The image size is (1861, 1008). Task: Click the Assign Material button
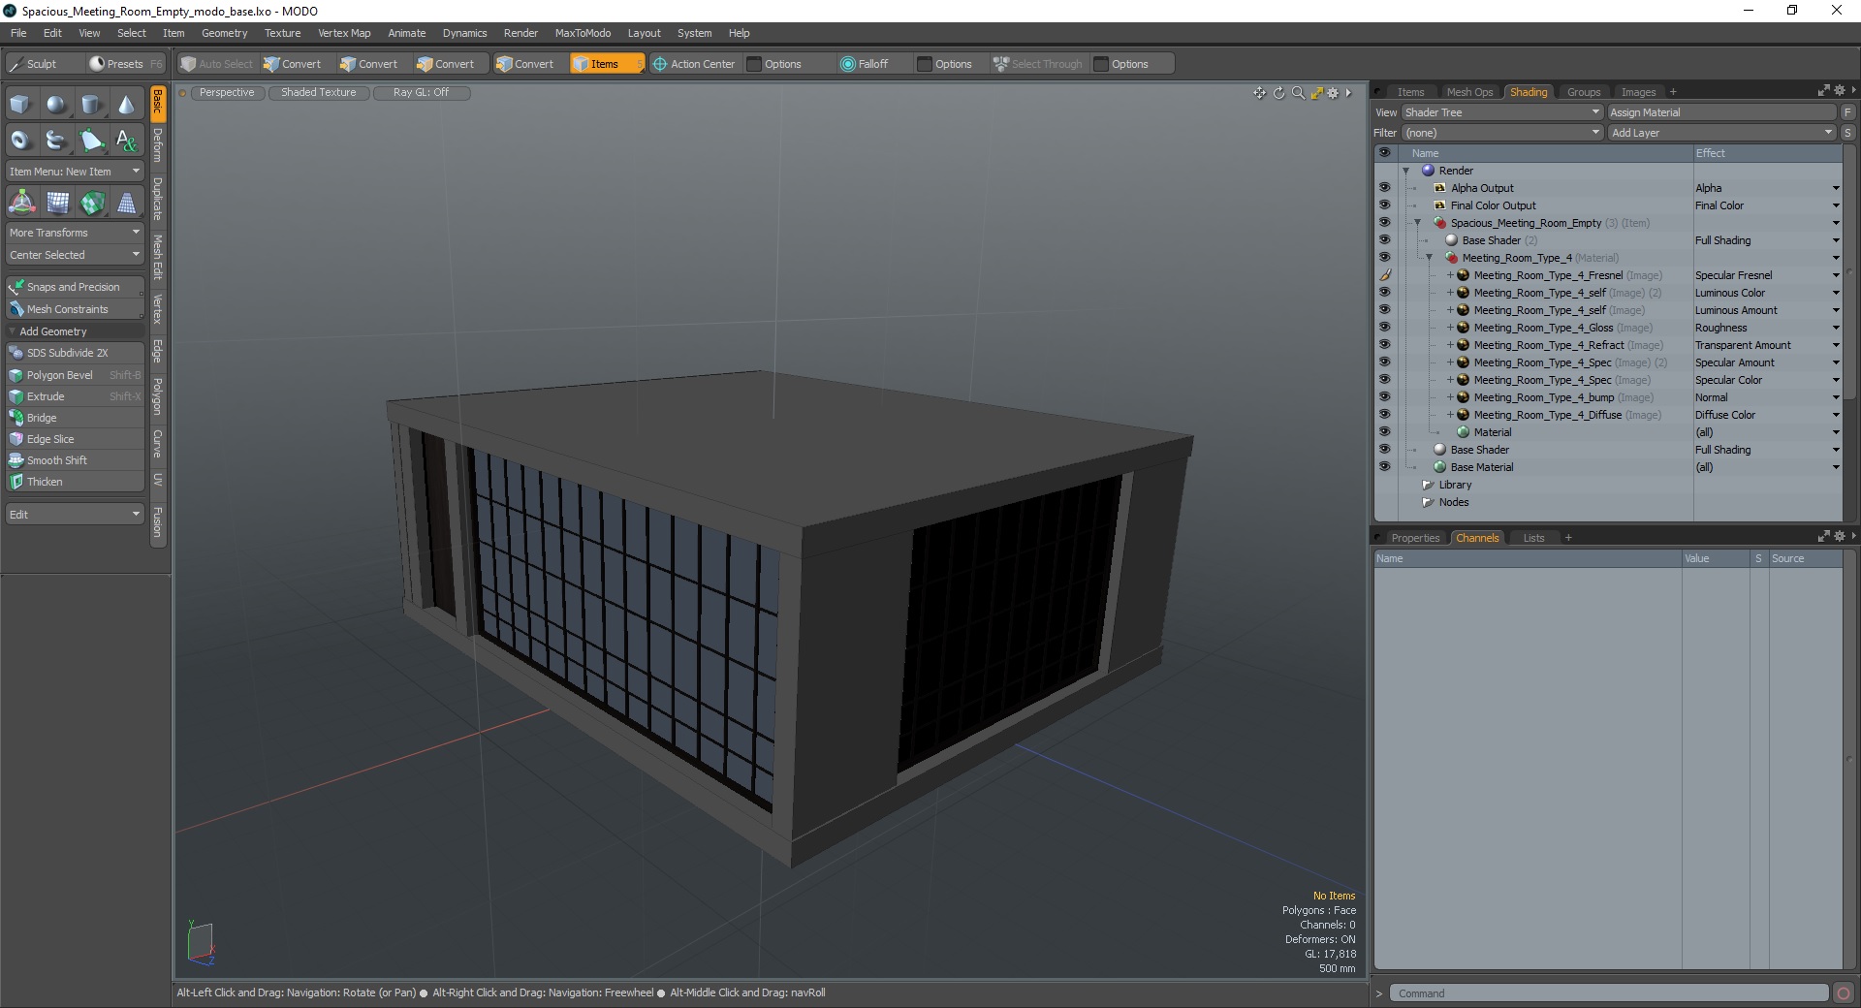coord(1722,112)
